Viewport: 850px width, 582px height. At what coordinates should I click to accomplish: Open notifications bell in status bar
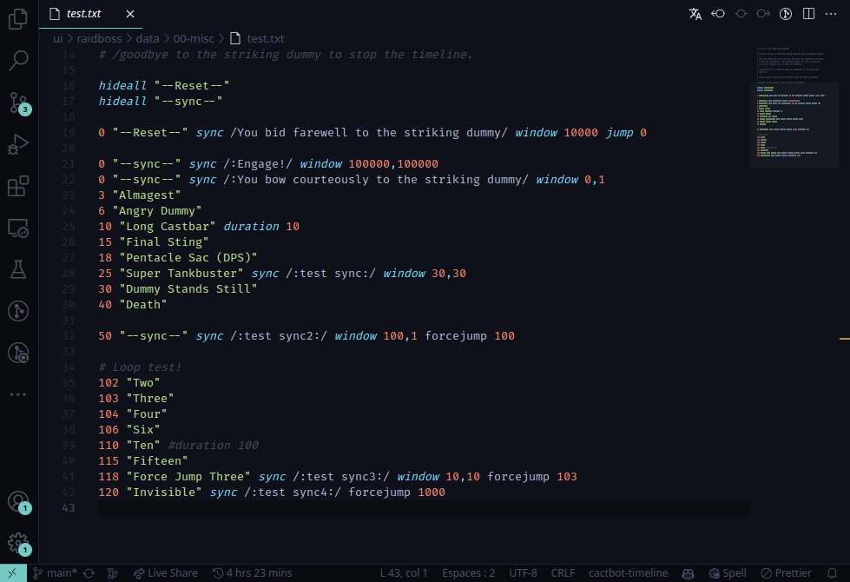tap(832, 573)
